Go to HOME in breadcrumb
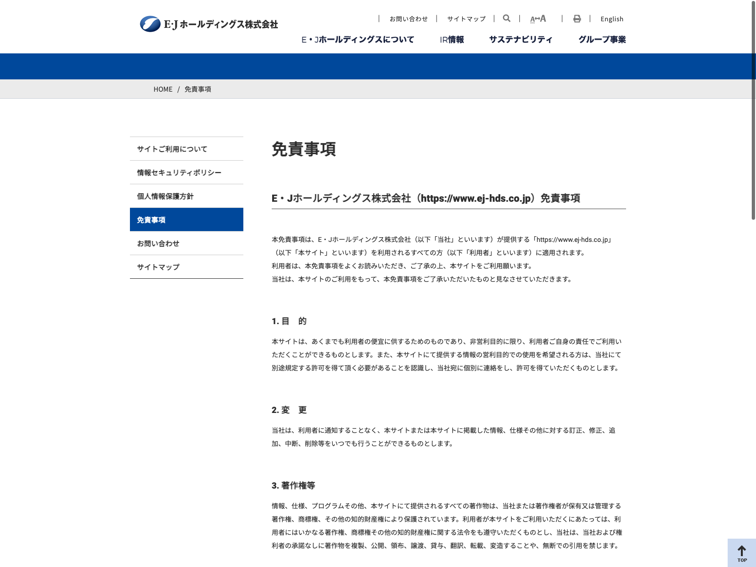 pos(163,89)
